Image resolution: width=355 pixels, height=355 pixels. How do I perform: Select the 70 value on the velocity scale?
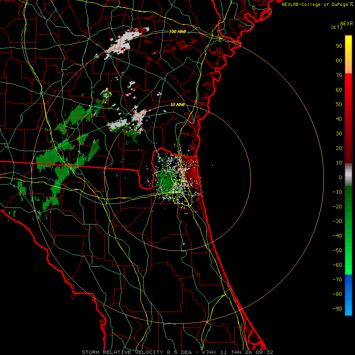click(x=339, y=75)
